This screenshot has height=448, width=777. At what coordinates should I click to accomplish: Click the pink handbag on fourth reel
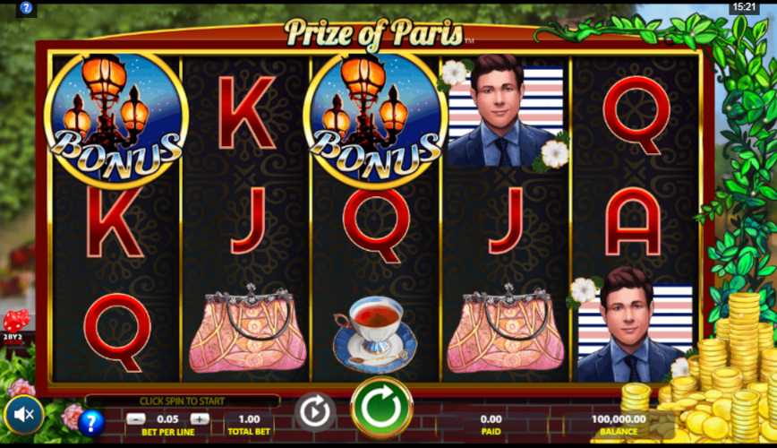click(x=506, y=329)
